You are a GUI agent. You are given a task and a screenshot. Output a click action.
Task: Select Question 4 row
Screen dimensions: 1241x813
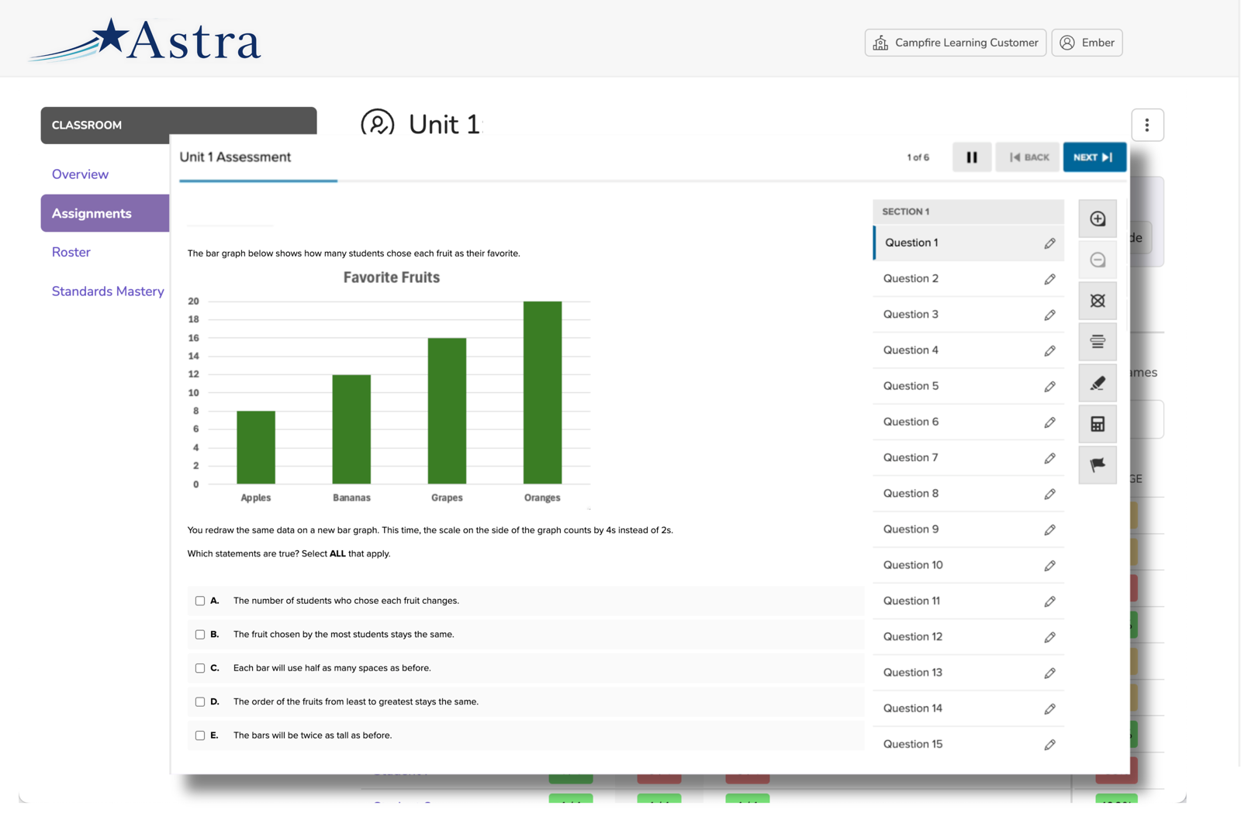[x=968, y=350]
